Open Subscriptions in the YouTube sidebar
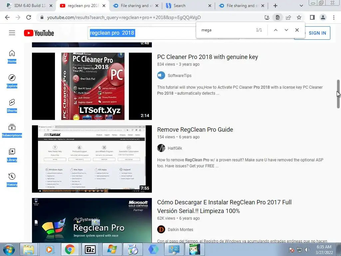Screen dimensions: 341x256 12,130
